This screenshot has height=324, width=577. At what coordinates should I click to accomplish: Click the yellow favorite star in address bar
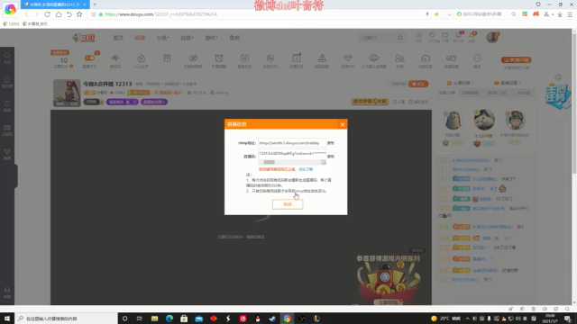(x=436, y=14)
